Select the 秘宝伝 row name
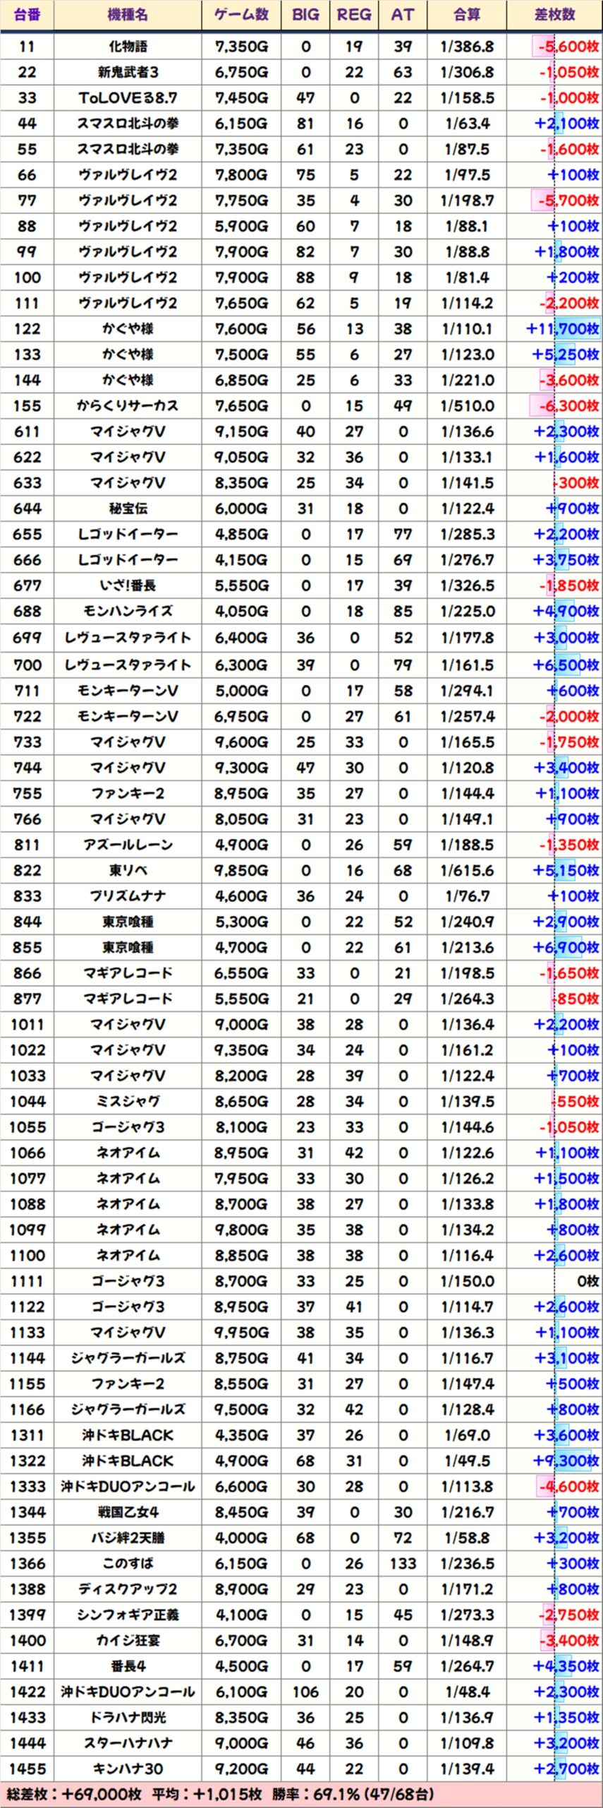The image size is (603, 1808). pyautogui.click(x=128, y=509)
